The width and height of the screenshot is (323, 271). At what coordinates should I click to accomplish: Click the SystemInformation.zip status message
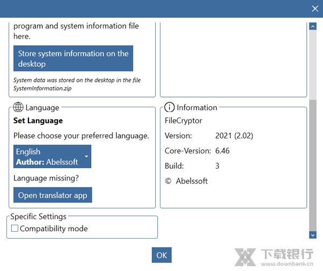pyautogui.click(x=77, y=84)
